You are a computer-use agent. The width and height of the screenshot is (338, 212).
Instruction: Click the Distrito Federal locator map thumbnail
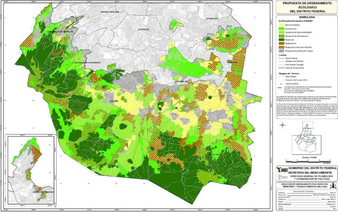pos(306,138)
